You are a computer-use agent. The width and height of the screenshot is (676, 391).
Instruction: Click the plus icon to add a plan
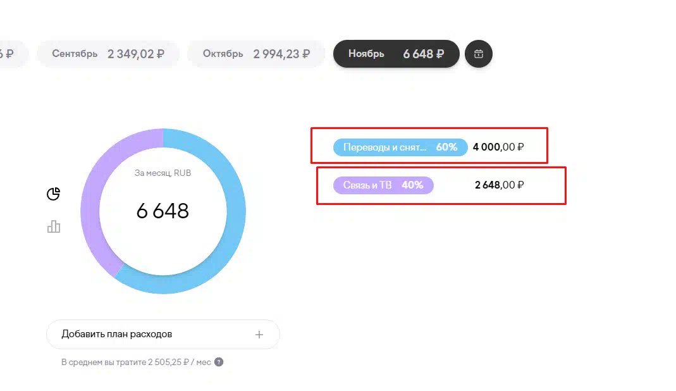259,335
